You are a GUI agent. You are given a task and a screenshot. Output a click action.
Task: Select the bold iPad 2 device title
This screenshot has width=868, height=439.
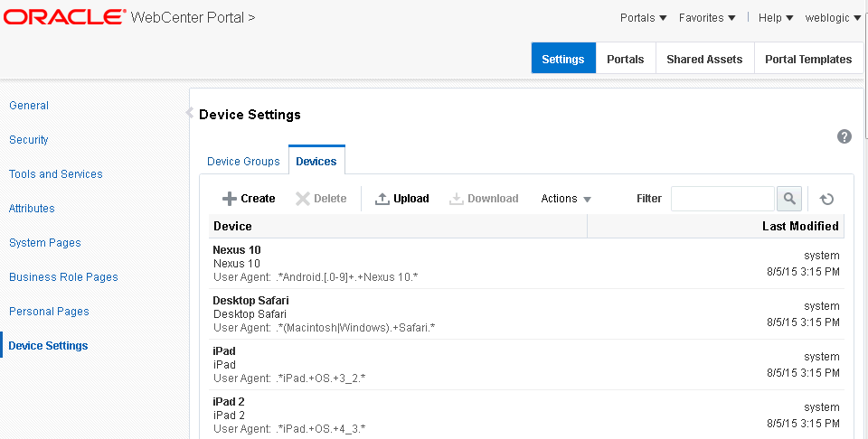point(229,402)
